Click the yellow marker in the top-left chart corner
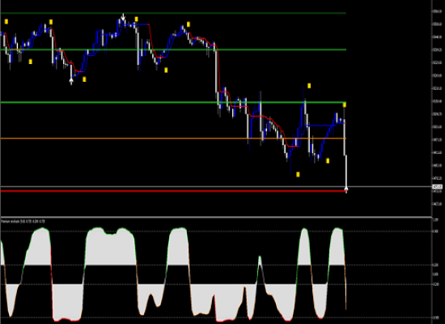Screen dimensions: 445x324 (6, 22)
